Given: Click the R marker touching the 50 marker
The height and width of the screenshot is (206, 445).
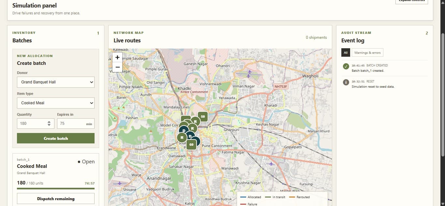Looking at the screenshot, I should (195, 121).
